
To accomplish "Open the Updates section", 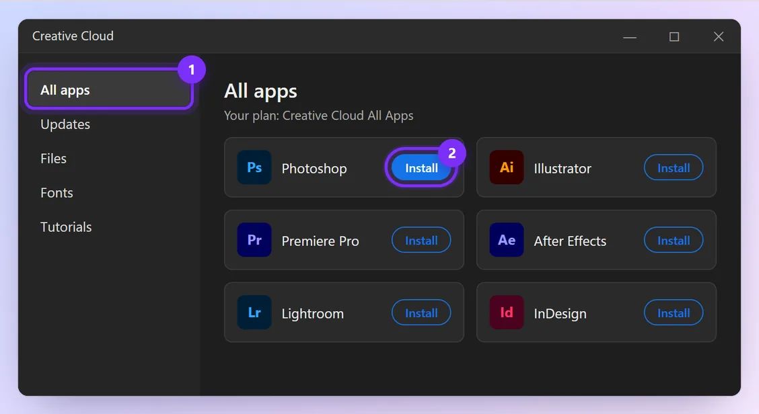I will click(65, 125).
